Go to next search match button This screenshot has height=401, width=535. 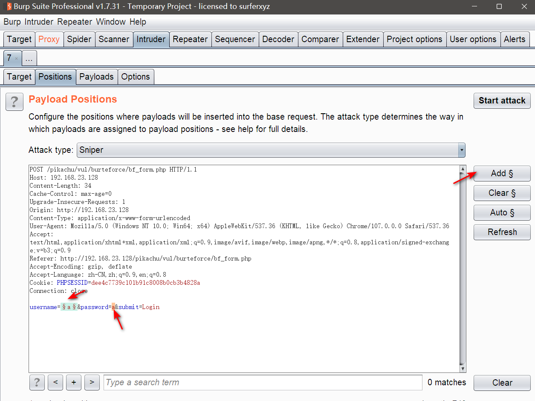tap(92, 382)
